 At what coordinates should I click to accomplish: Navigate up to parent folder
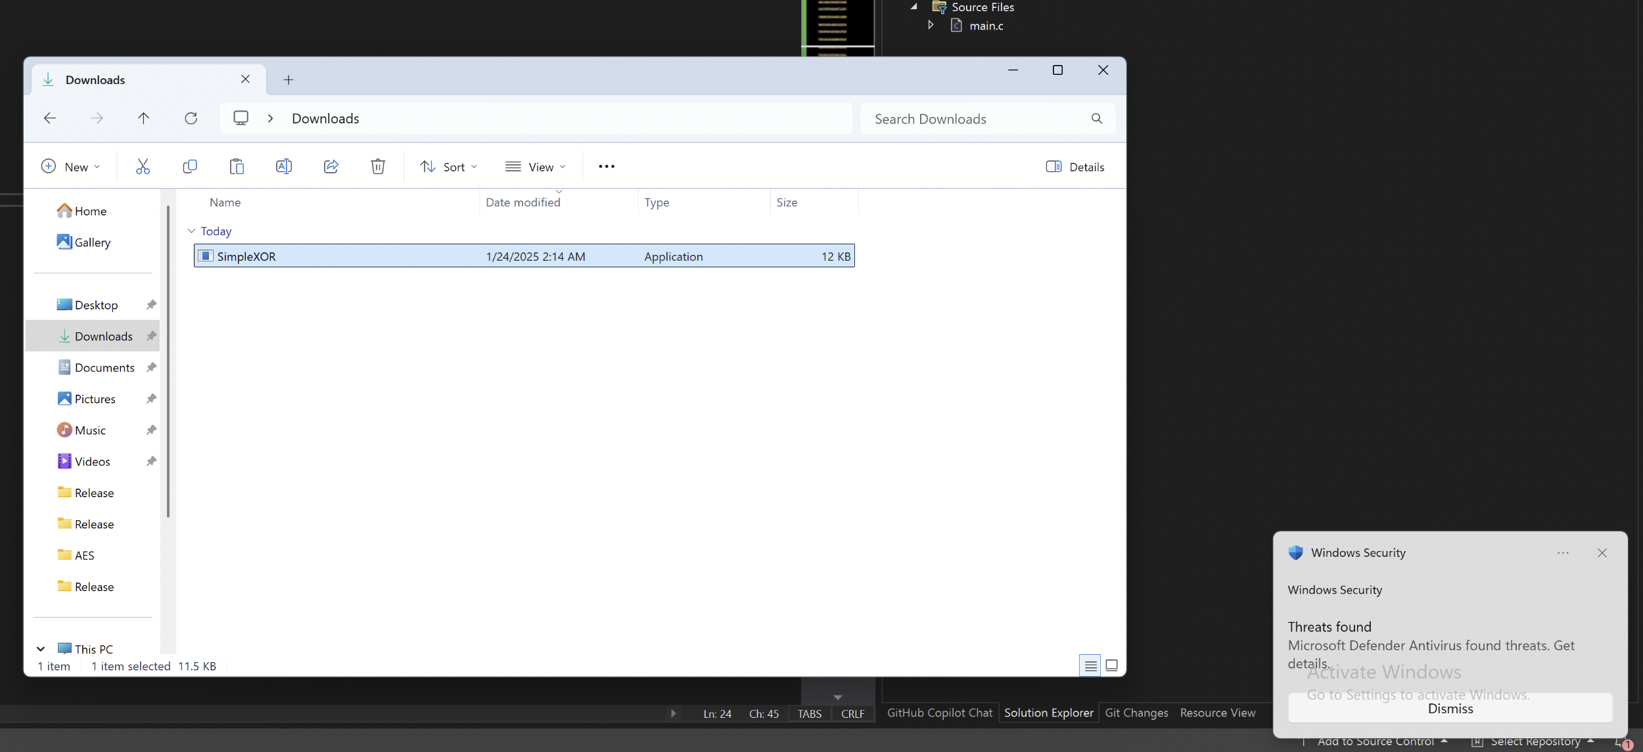click(x=144, y=118)
